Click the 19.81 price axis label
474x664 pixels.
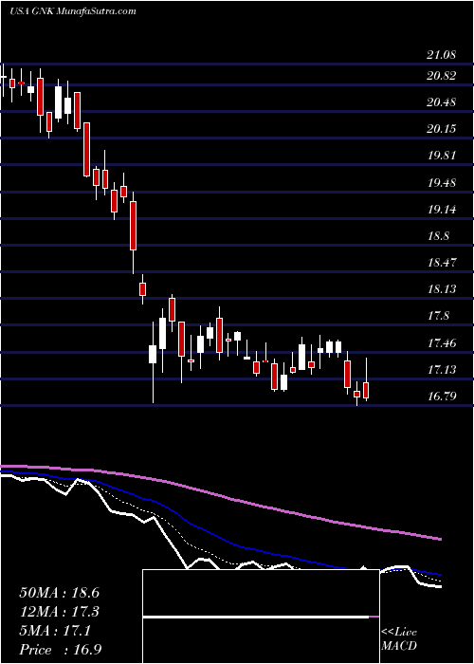(x=441, y=156)
